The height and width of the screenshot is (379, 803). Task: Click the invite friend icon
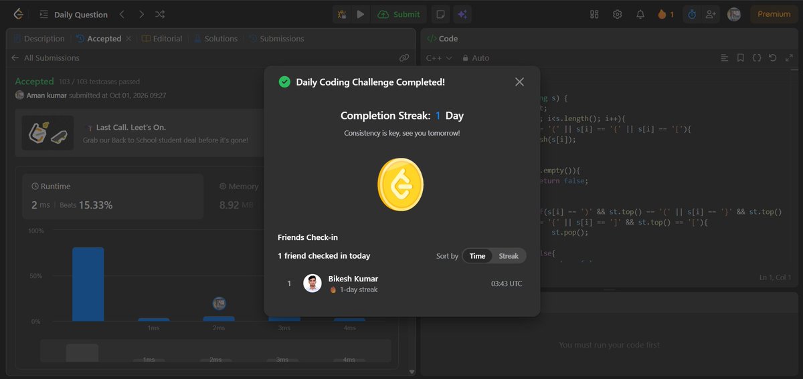(711, 14)
